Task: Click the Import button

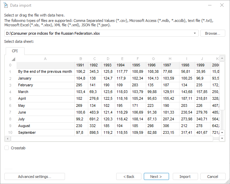Action: (185, 177)
